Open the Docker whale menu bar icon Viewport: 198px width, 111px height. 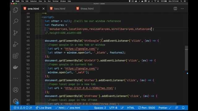[142, 1]
